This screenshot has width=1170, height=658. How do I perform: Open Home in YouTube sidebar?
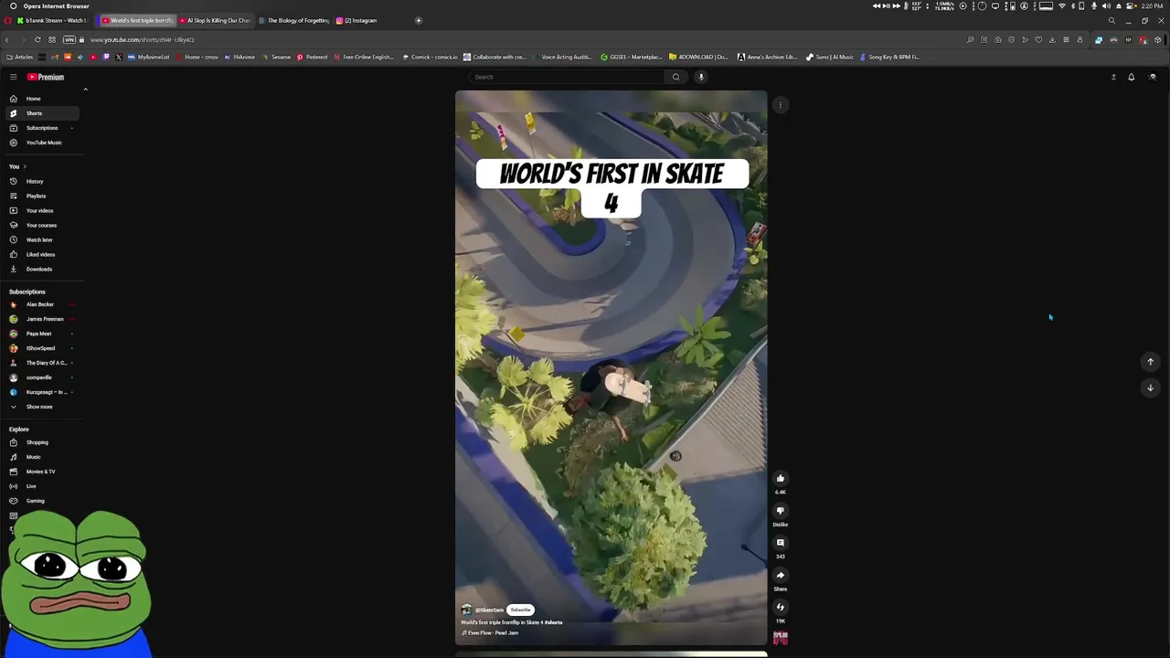41,99
